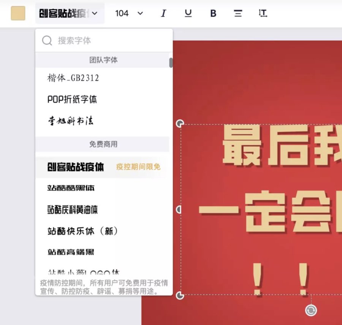The height and width of the screenshot is (325, 342).
Task: Apply italic formatting to the text
Action: click(163, 13)
